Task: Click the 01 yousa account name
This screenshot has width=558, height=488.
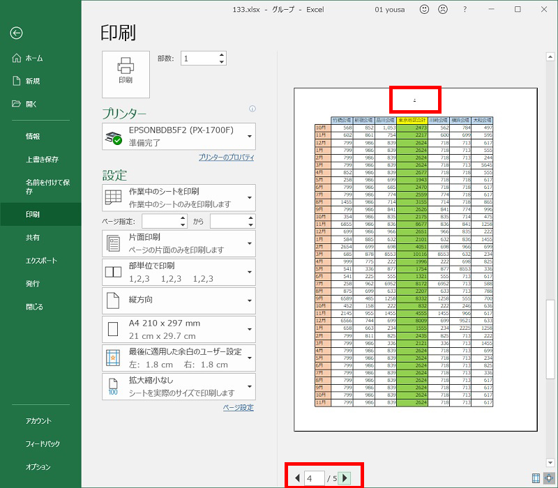Action: (390, 10)
